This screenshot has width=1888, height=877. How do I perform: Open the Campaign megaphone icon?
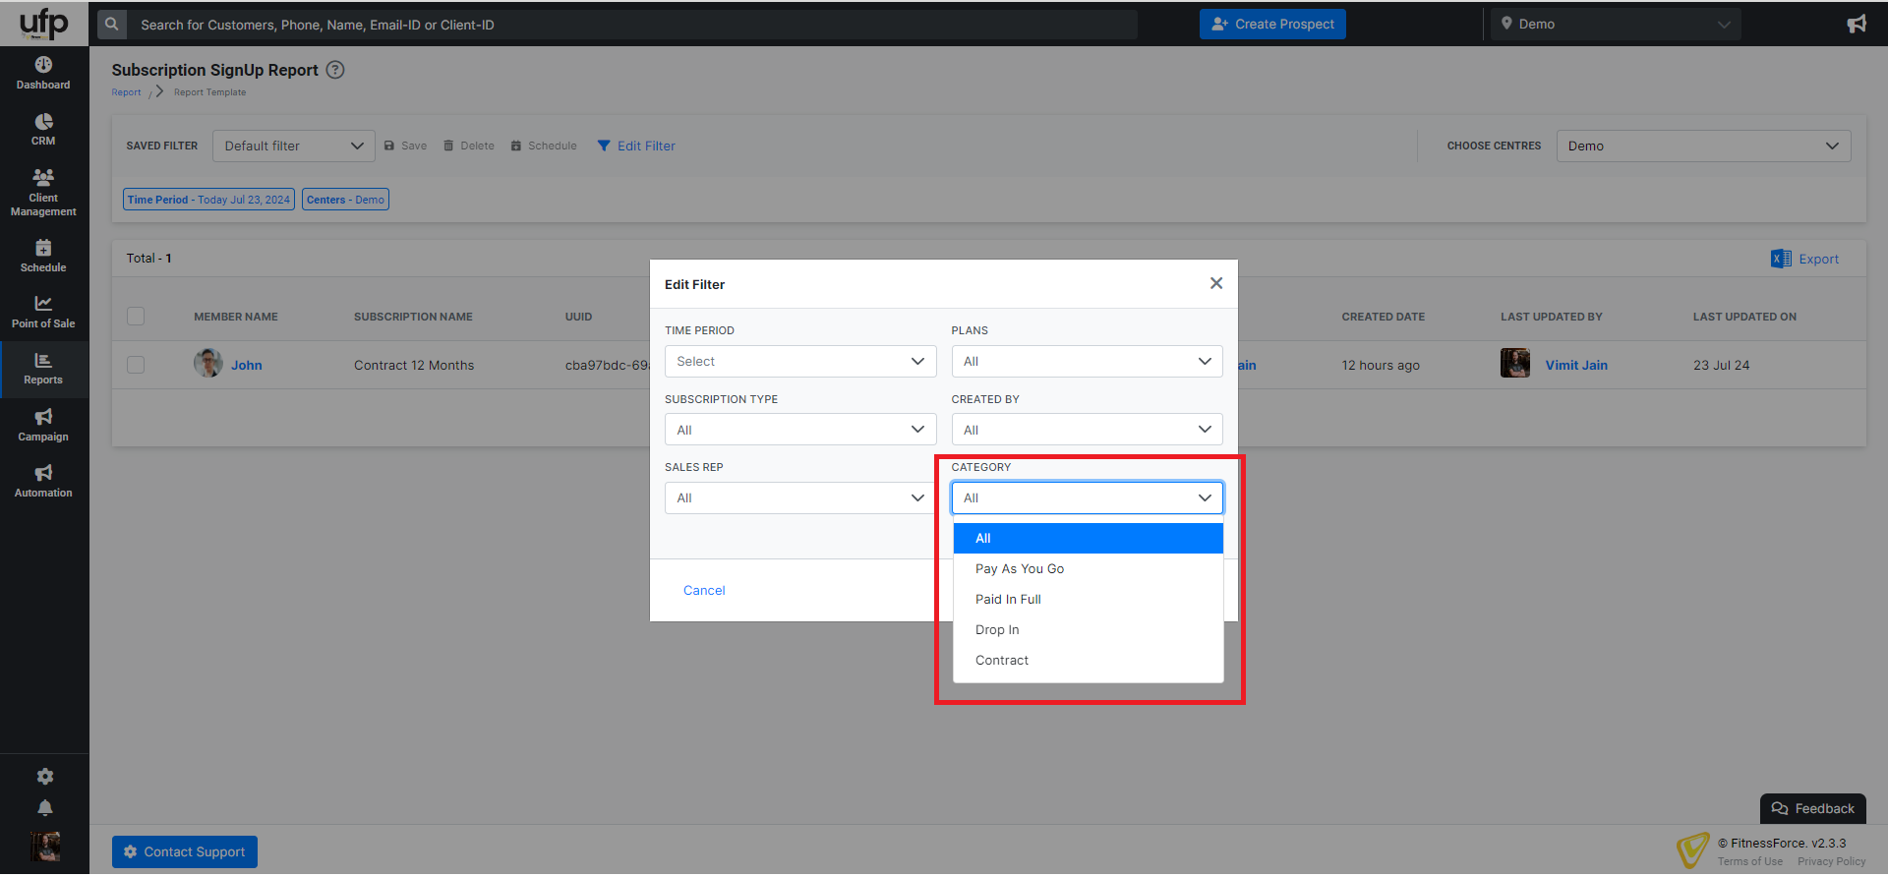[x=43, y=418]
